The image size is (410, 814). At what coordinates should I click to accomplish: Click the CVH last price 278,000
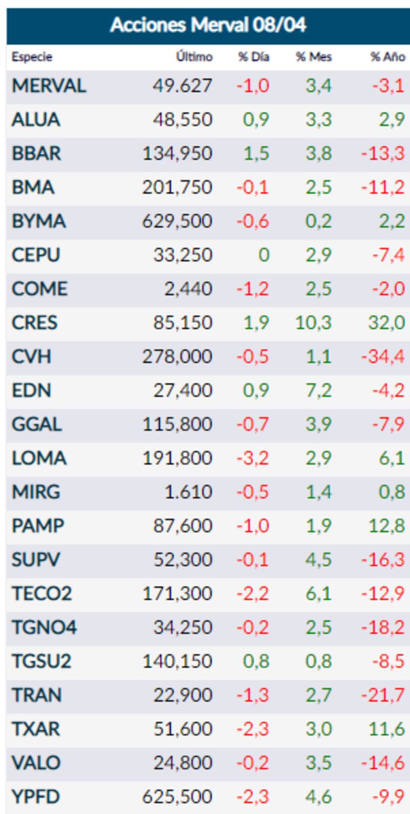coord(177,356)
